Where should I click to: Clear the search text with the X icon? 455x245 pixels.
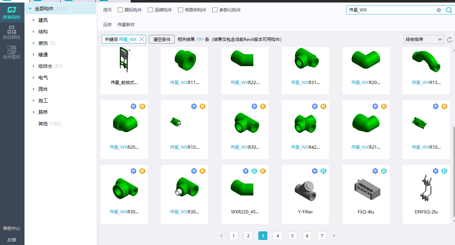(439, 10)
